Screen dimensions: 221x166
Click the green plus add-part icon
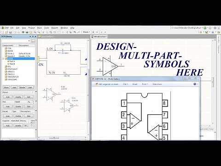click(93, 32)
